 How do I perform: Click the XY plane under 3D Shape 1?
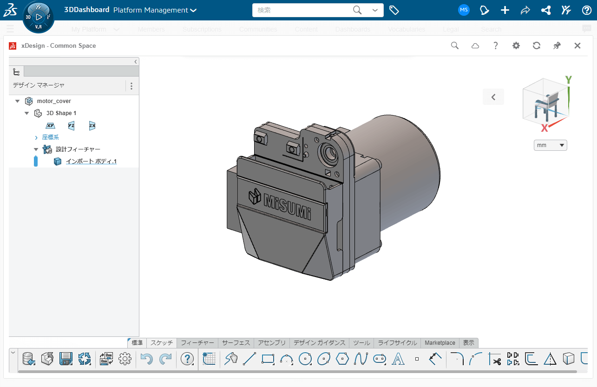coord(50,125)
